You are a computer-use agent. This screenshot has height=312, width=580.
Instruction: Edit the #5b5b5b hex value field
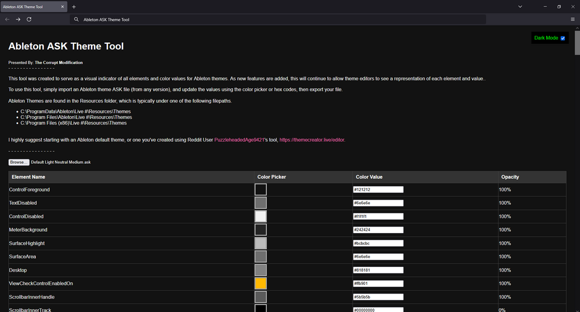[x=378, y=297]
